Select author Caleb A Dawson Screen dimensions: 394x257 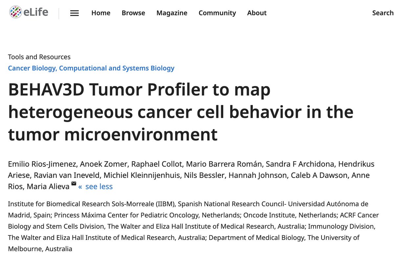pyautogui.click(x=315, y=175)
